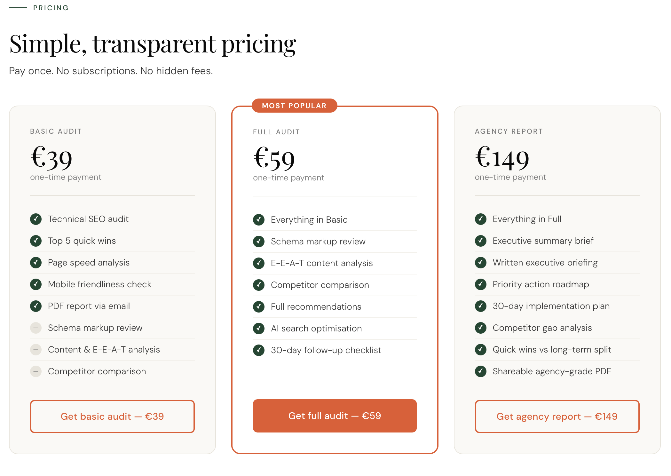Click checkmark icon next to Top 5 quick wins

click(x=36, y=241)
